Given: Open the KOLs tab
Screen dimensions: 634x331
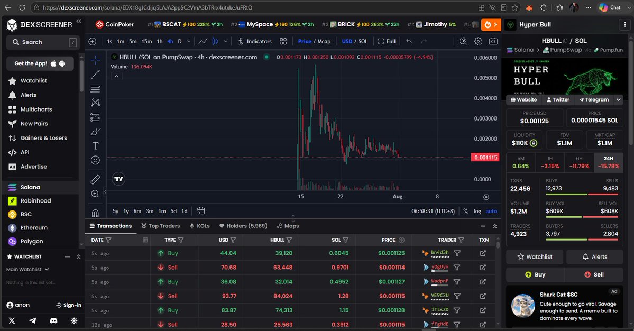Looking at the screenshot, I should click(x=199, y=226).
